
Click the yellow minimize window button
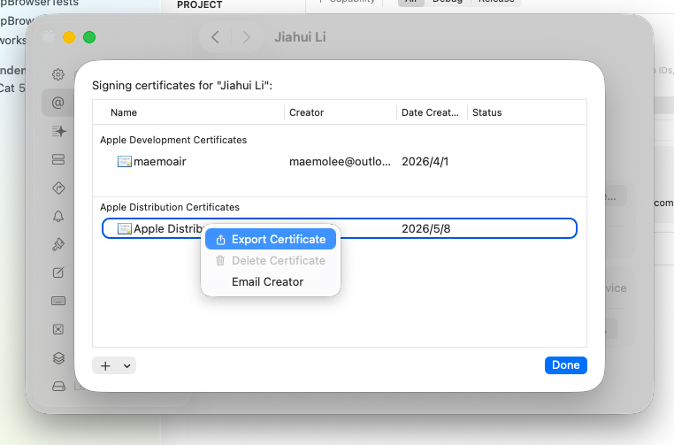[x=69, y=37]
